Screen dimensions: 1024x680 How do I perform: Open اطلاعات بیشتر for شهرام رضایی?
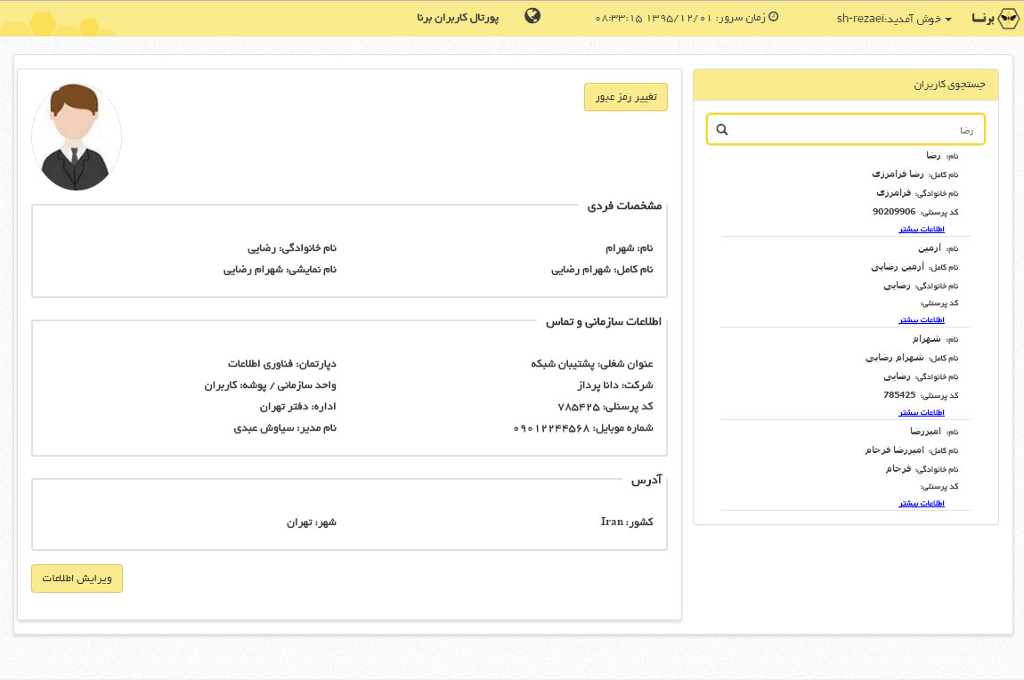[921, 412]
